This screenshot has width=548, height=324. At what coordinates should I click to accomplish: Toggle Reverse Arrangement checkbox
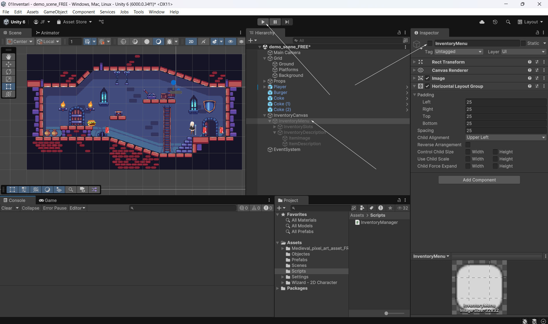click(468, 145)
